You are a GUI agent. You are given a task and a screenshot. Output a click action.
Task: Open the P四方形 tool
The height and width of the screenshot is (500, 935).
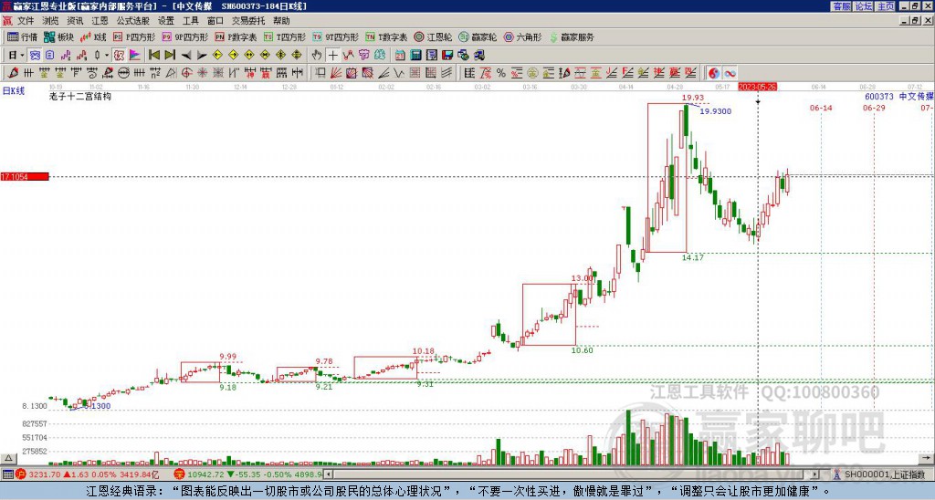click(x=134, y=36)
